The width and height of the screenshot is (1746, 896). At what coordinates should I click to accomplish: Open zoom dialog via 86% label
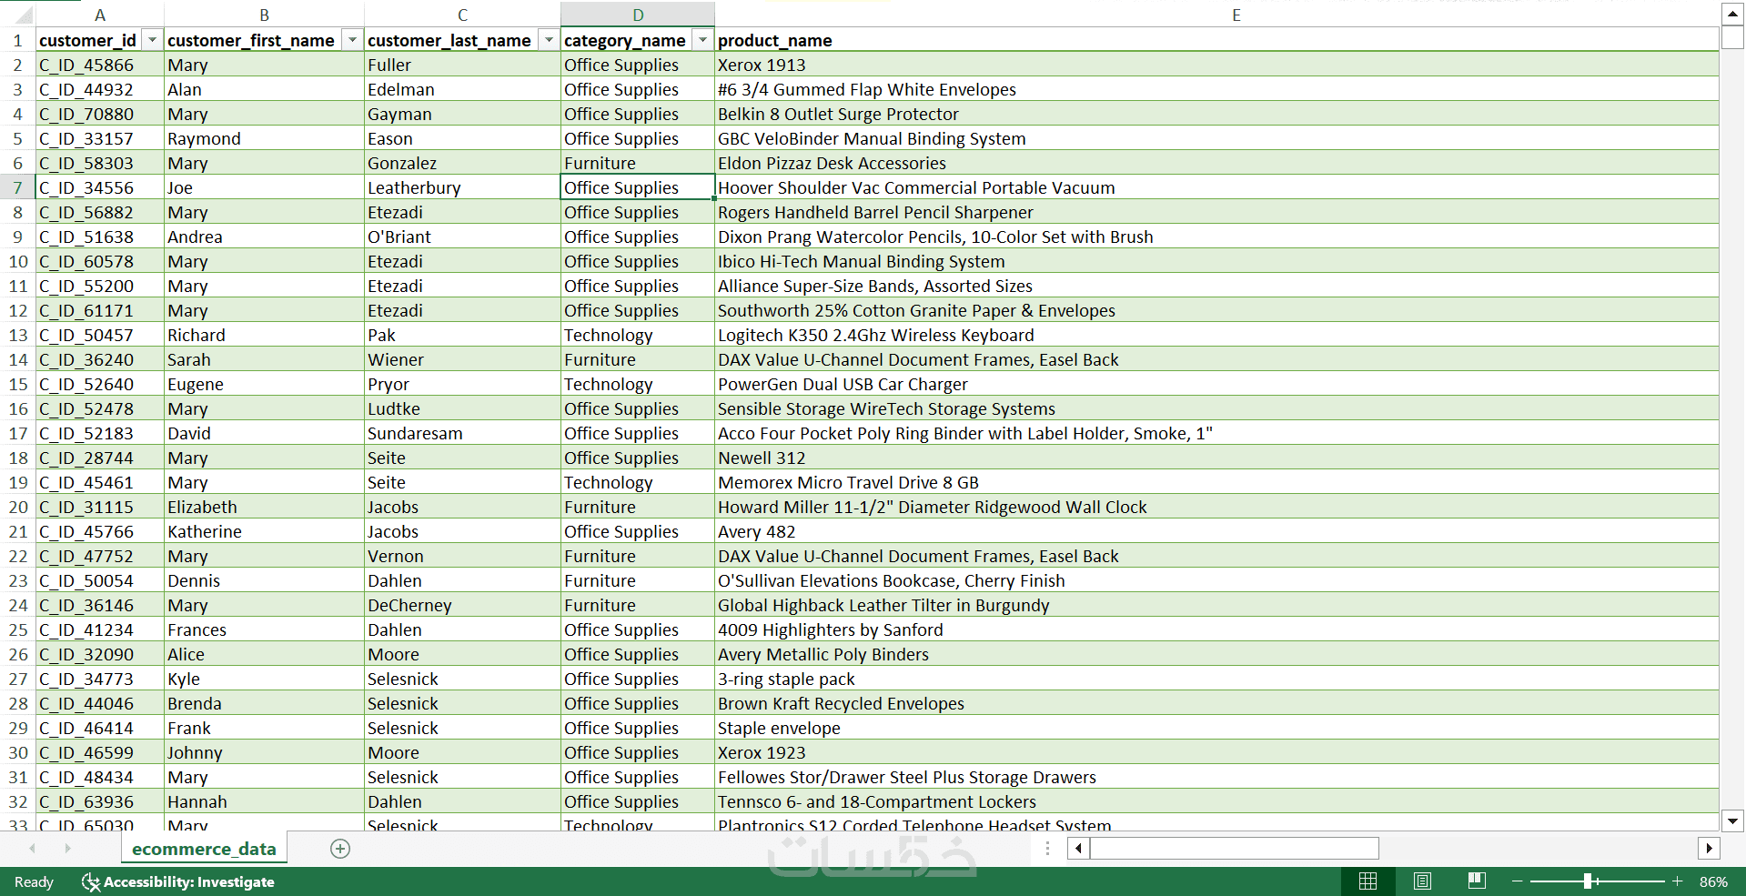pyautogui.click(x=1713, y=881)
